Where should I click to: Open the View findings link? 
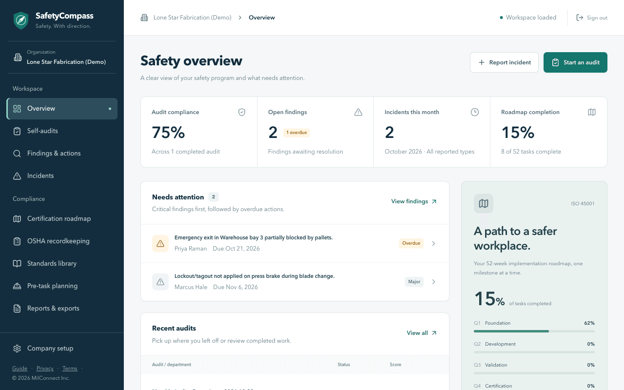point(414,201)
